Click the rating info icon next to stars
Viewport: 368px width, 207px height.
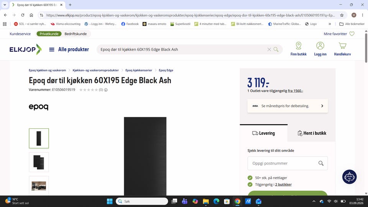pos(106,90)
